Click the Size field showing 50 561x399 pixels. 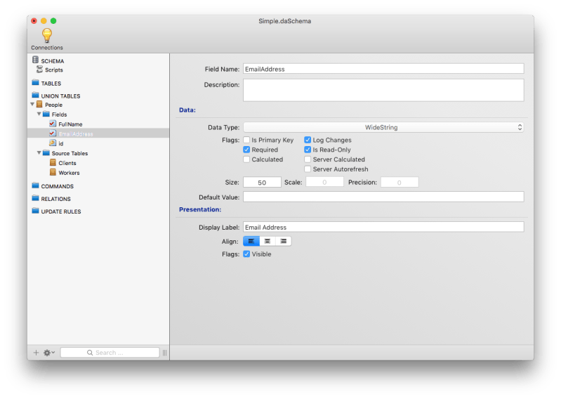[x=263, y=182]
